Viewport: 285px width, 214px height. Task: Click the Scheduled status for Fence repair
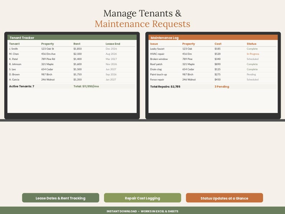click(x=253, y=79)
